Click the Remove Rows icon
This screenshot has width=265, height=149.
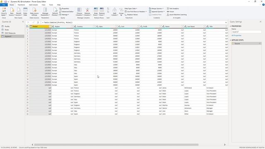(x=102, y=10)
